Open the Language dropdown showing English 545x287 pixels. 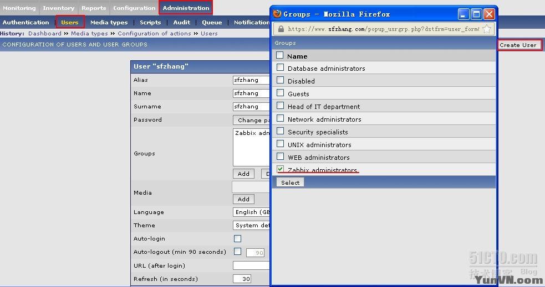[x=251, y=212]
